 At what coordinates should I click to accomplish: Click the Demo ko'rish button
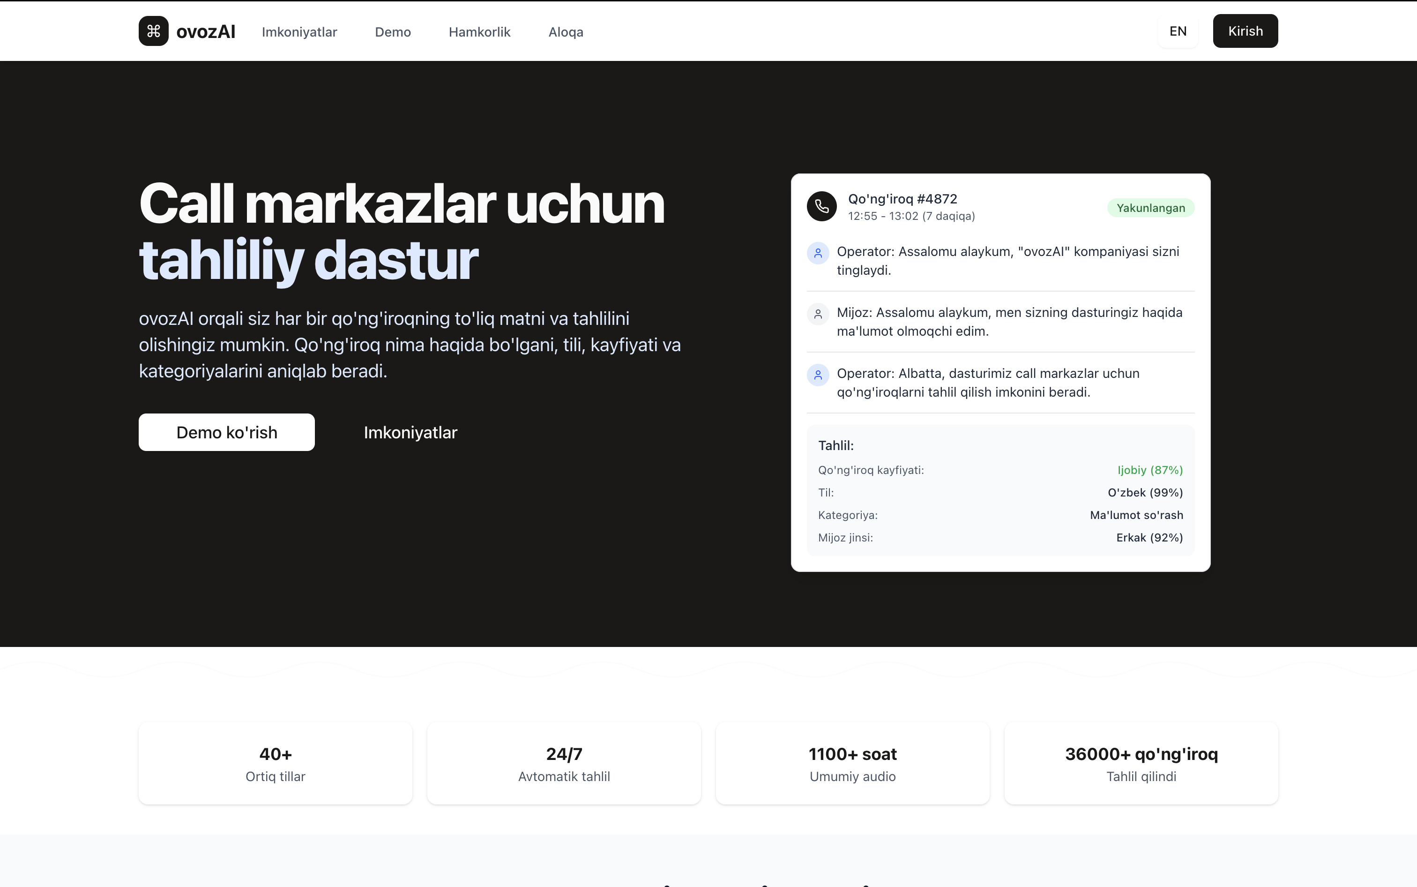click(x=226, y=432)
